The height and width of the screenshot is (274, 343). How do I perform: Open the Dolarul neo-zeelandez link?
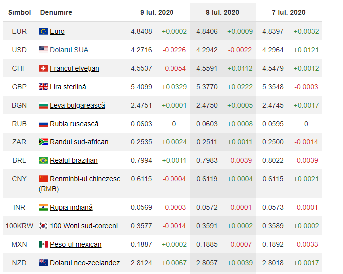coord(85,263)
